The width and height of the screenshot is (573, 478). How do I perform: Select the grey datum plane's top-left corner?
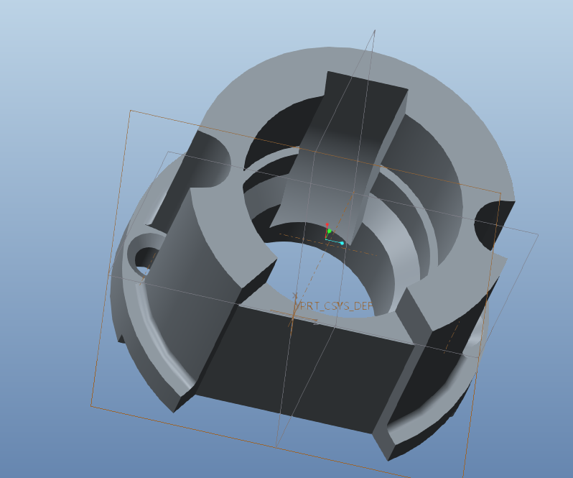tap(168, 152)
